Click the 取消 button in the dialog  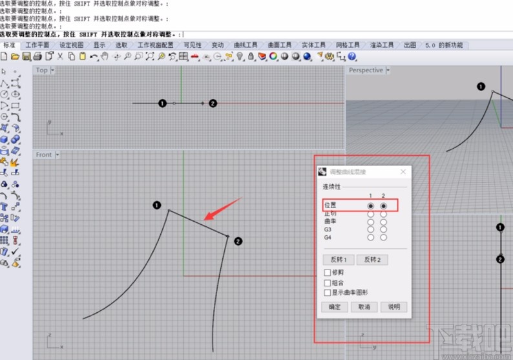pyautogui.click(x=364, y=307)
